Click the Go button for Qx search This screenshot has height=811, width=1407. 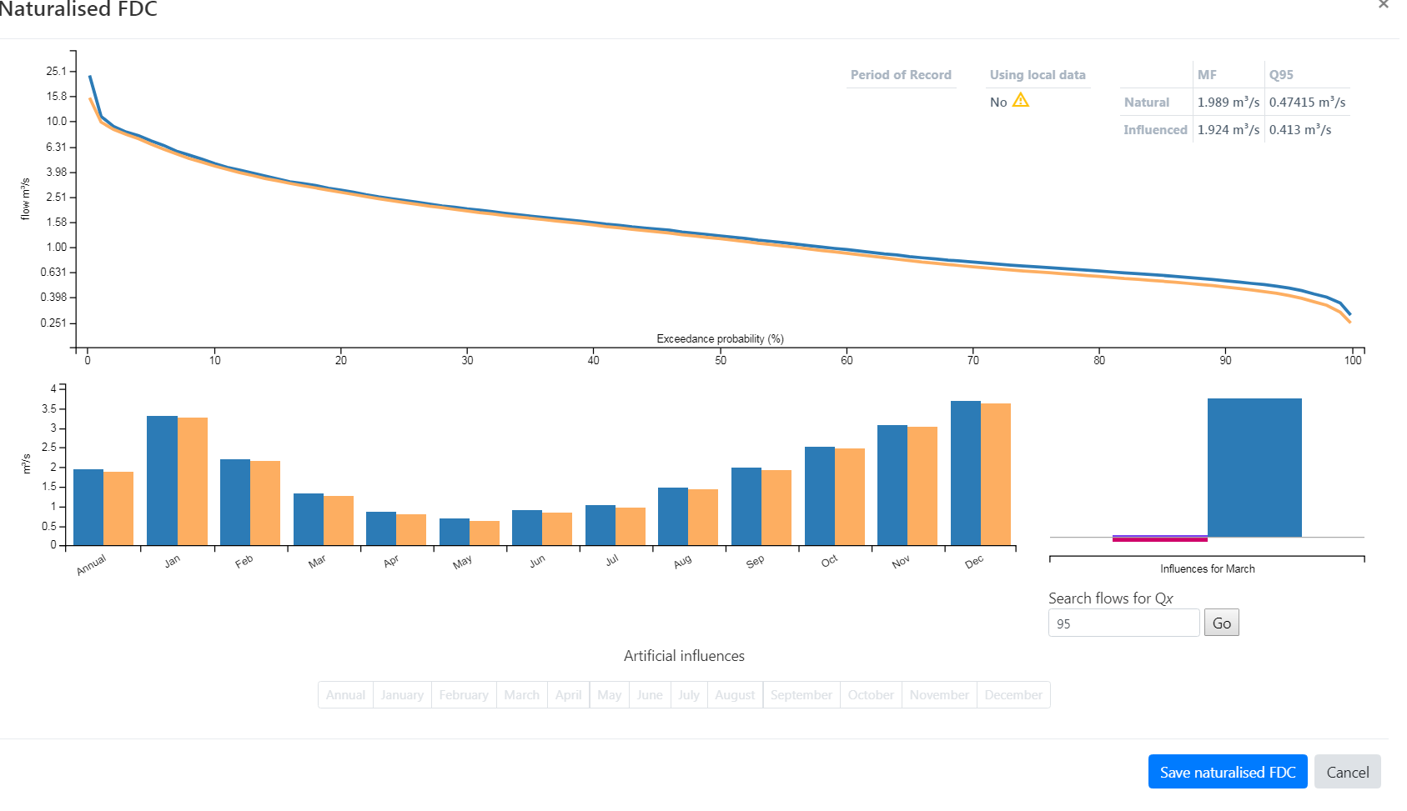point(1221,623)
